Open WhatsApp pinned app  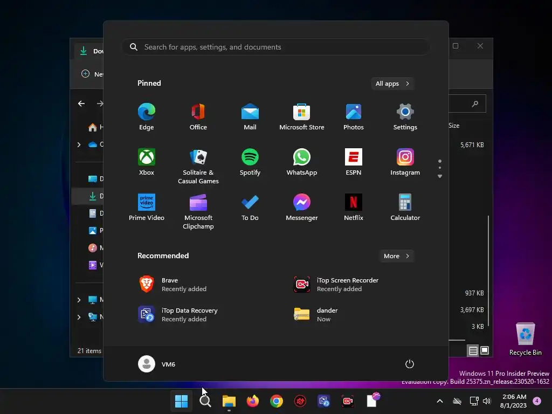click(302, 162)
